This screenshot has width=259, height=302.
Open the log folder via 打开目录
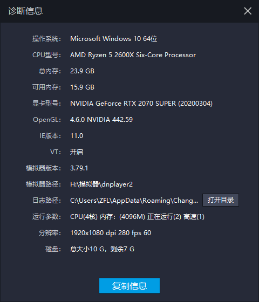click(221, 200)
